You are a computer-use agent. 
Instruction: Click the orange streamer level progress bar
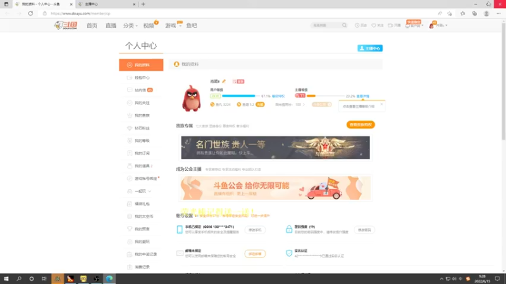click(325, 96)
